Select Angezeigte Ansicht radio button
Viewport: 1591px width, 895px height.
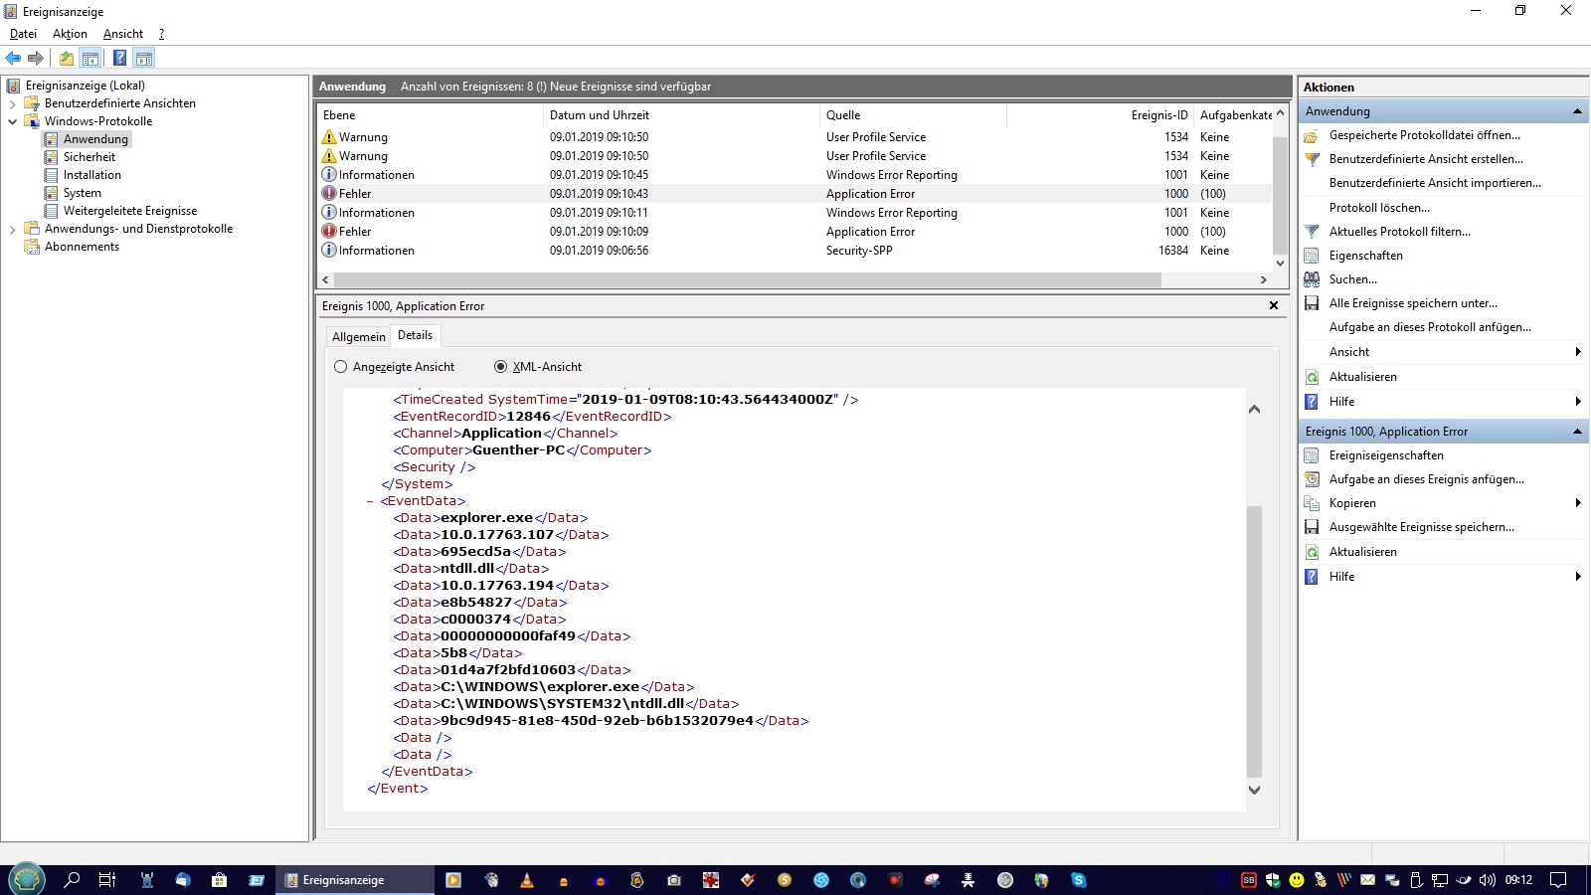pos(341,367)
